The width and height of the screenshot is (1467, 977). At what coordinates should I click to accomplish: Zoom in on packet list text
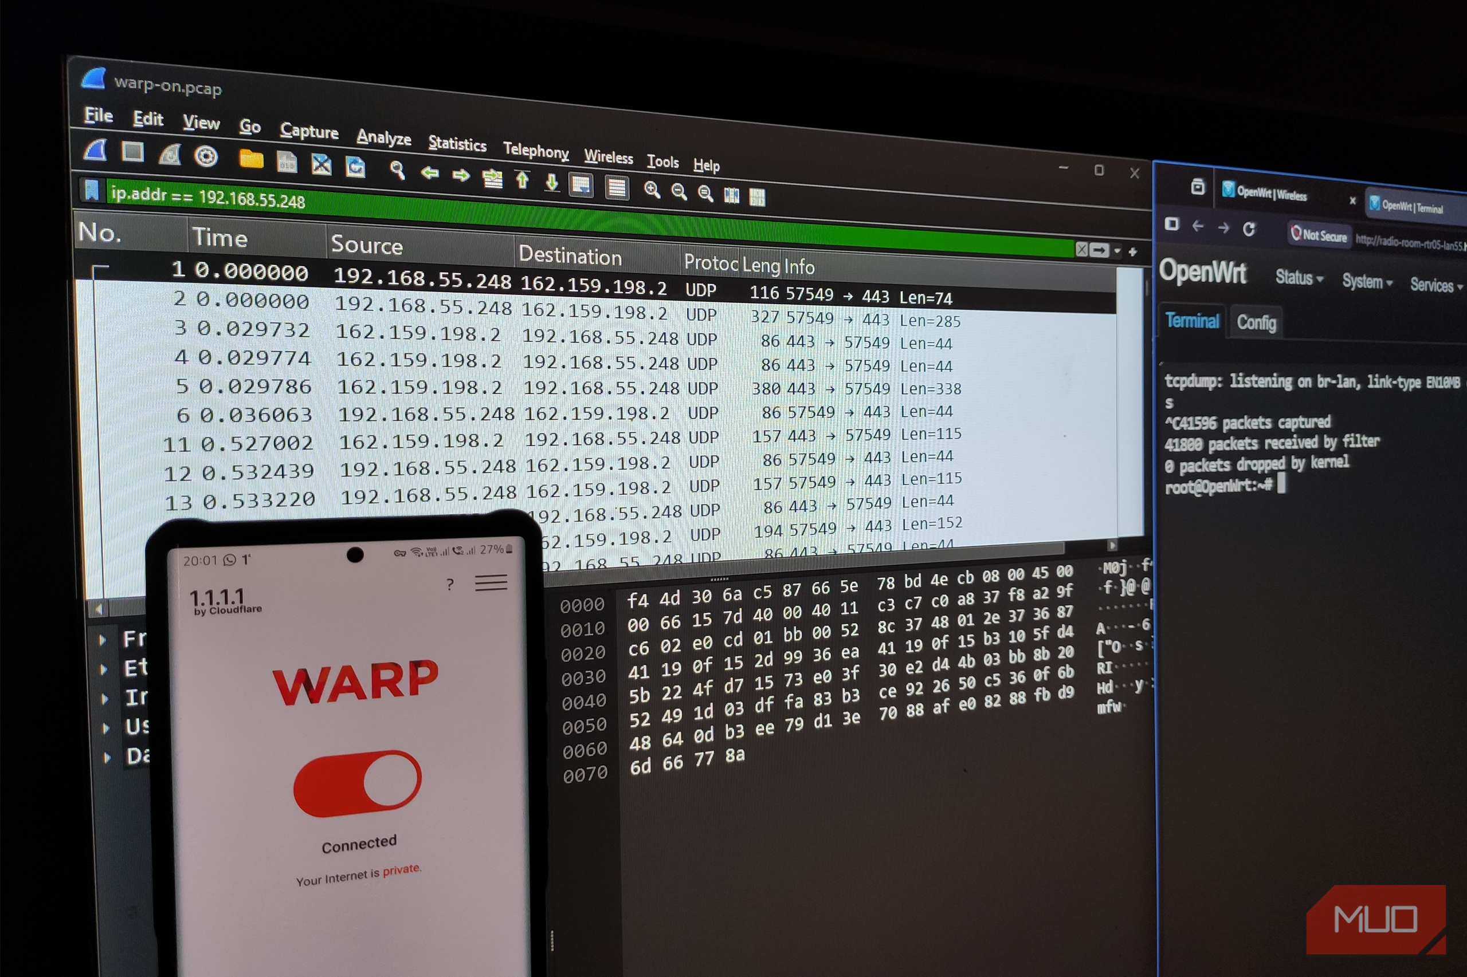point(652,190)
